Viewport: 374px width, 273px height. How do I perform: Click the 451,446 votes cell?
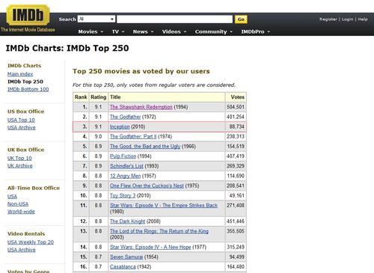(x=236, y=221)
